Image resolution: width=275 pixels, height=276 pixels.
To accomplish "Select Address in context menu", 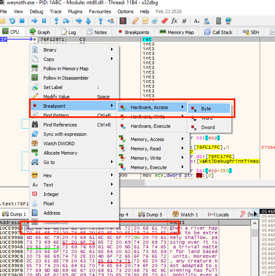I will [74, 213].
